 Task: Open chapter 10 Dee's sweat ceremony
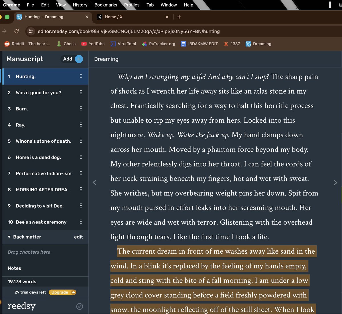(x=45, y=222)
